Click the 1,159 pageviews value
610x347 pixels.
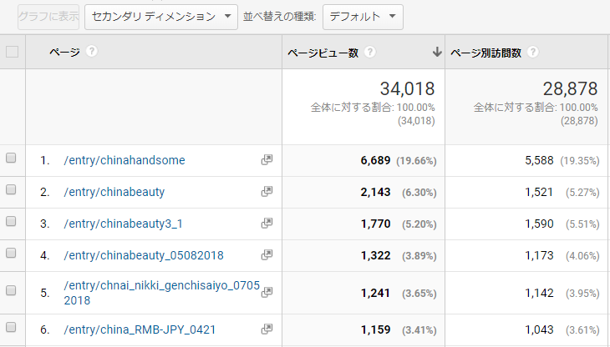pos(375,330)
